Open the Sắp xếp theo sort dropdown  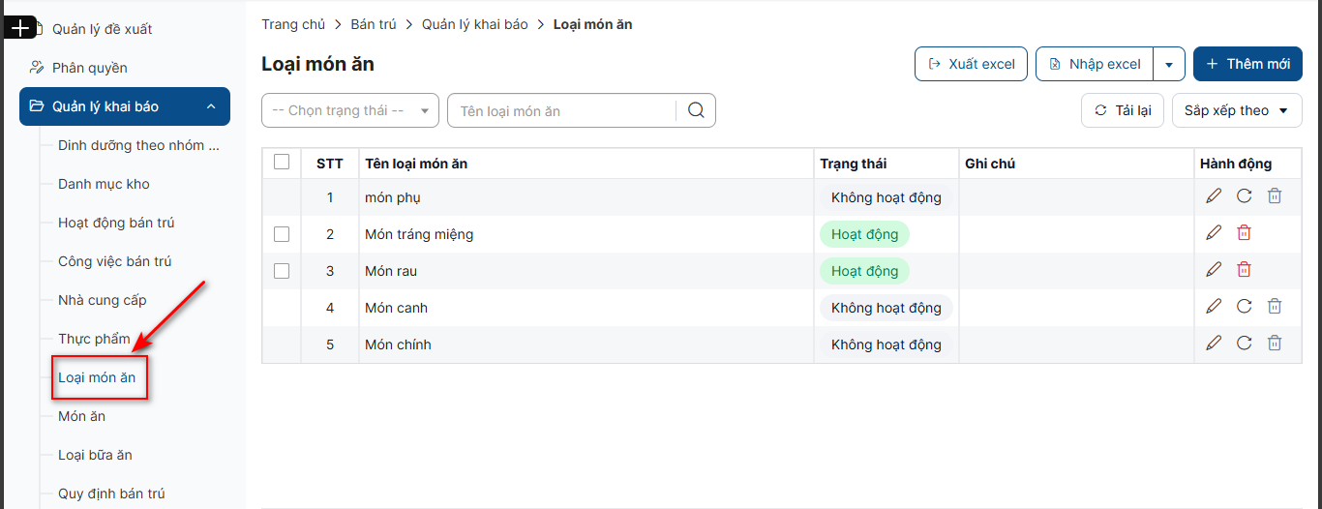[1236, 110]
